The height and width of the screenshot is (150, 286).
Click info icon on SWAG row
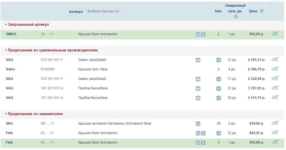click(203, 34)
